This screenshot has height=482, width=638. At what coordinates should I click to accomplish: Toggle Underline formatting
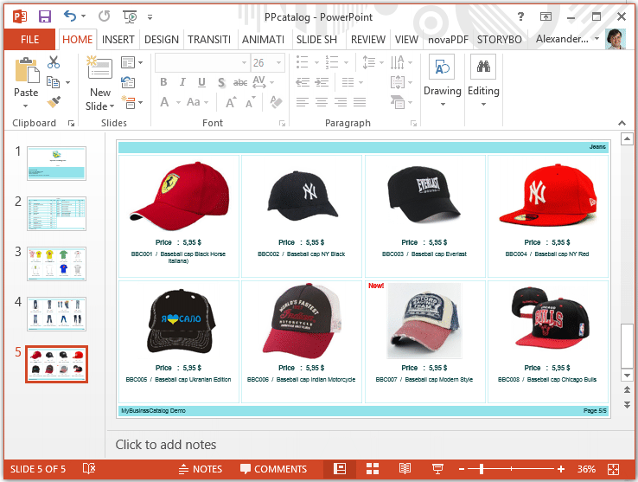tap(201, 82)
